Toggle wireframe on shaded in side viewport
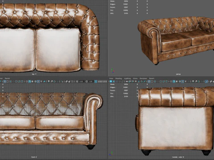Screen dimensions: 214x160 (180, 81)
